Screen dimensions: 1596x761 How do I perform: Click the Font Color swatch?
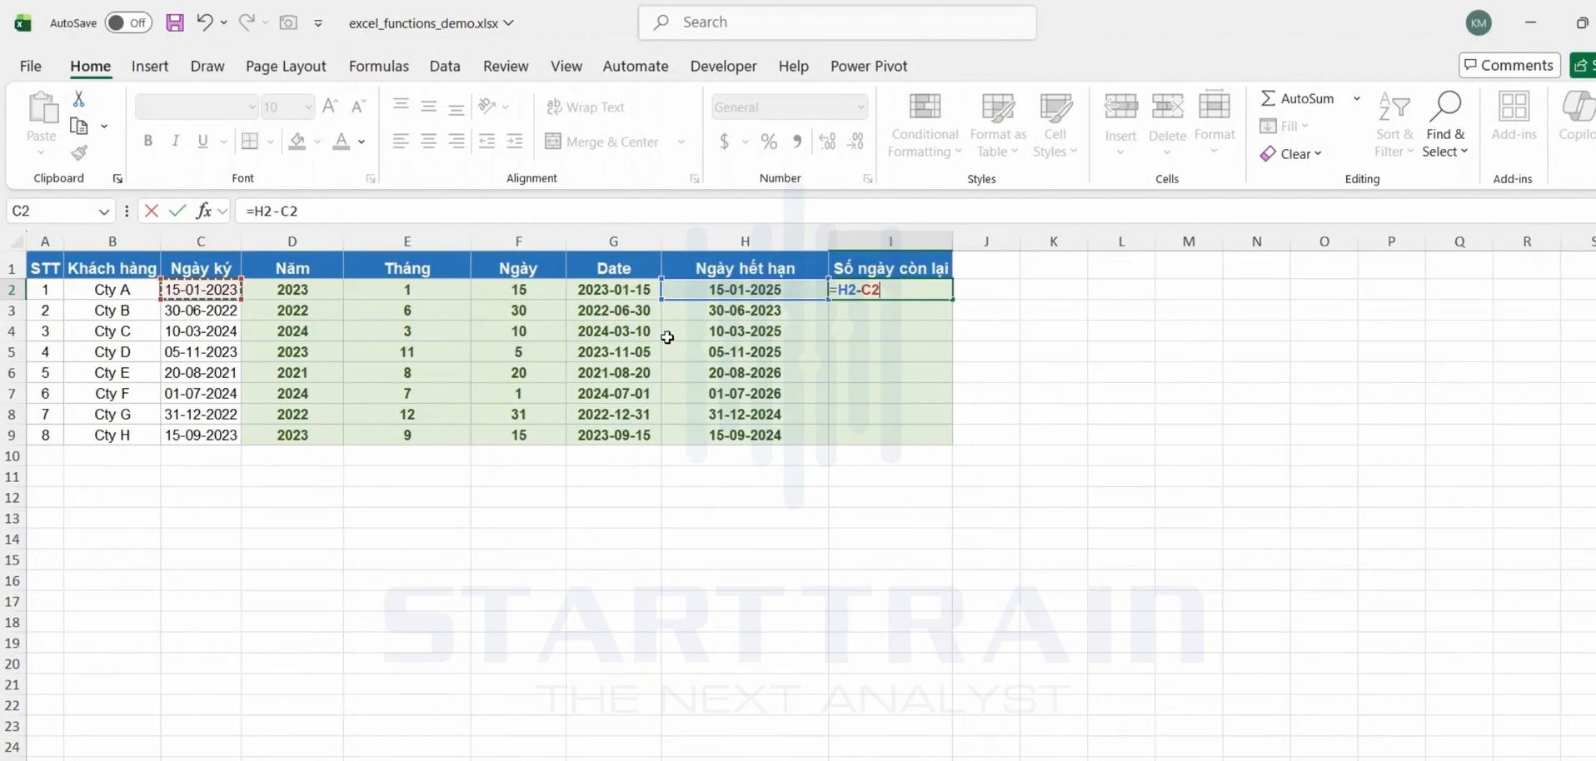[x=341, y=142]
